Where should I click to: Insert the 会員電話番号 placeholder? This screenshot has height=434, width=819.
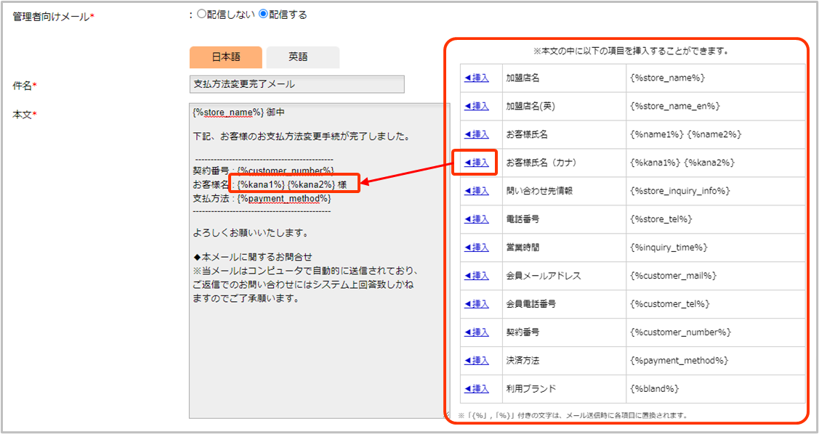click(477, 304)
